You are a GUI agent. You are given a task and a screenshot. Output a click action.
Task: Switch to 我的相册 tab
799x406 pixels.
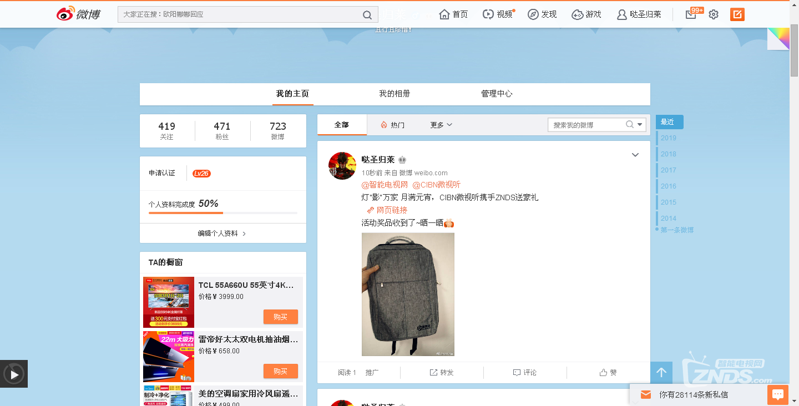tap(395, 94)
